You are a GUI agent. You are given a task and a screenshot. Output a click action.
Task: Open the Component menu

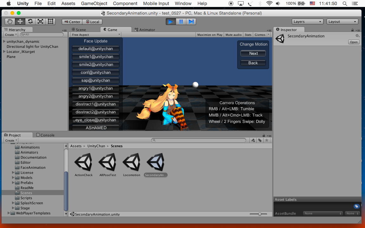click(x=125, y=3)
